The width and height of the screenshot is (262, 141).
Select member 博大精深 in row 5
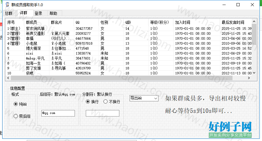[x=34, y=48]
